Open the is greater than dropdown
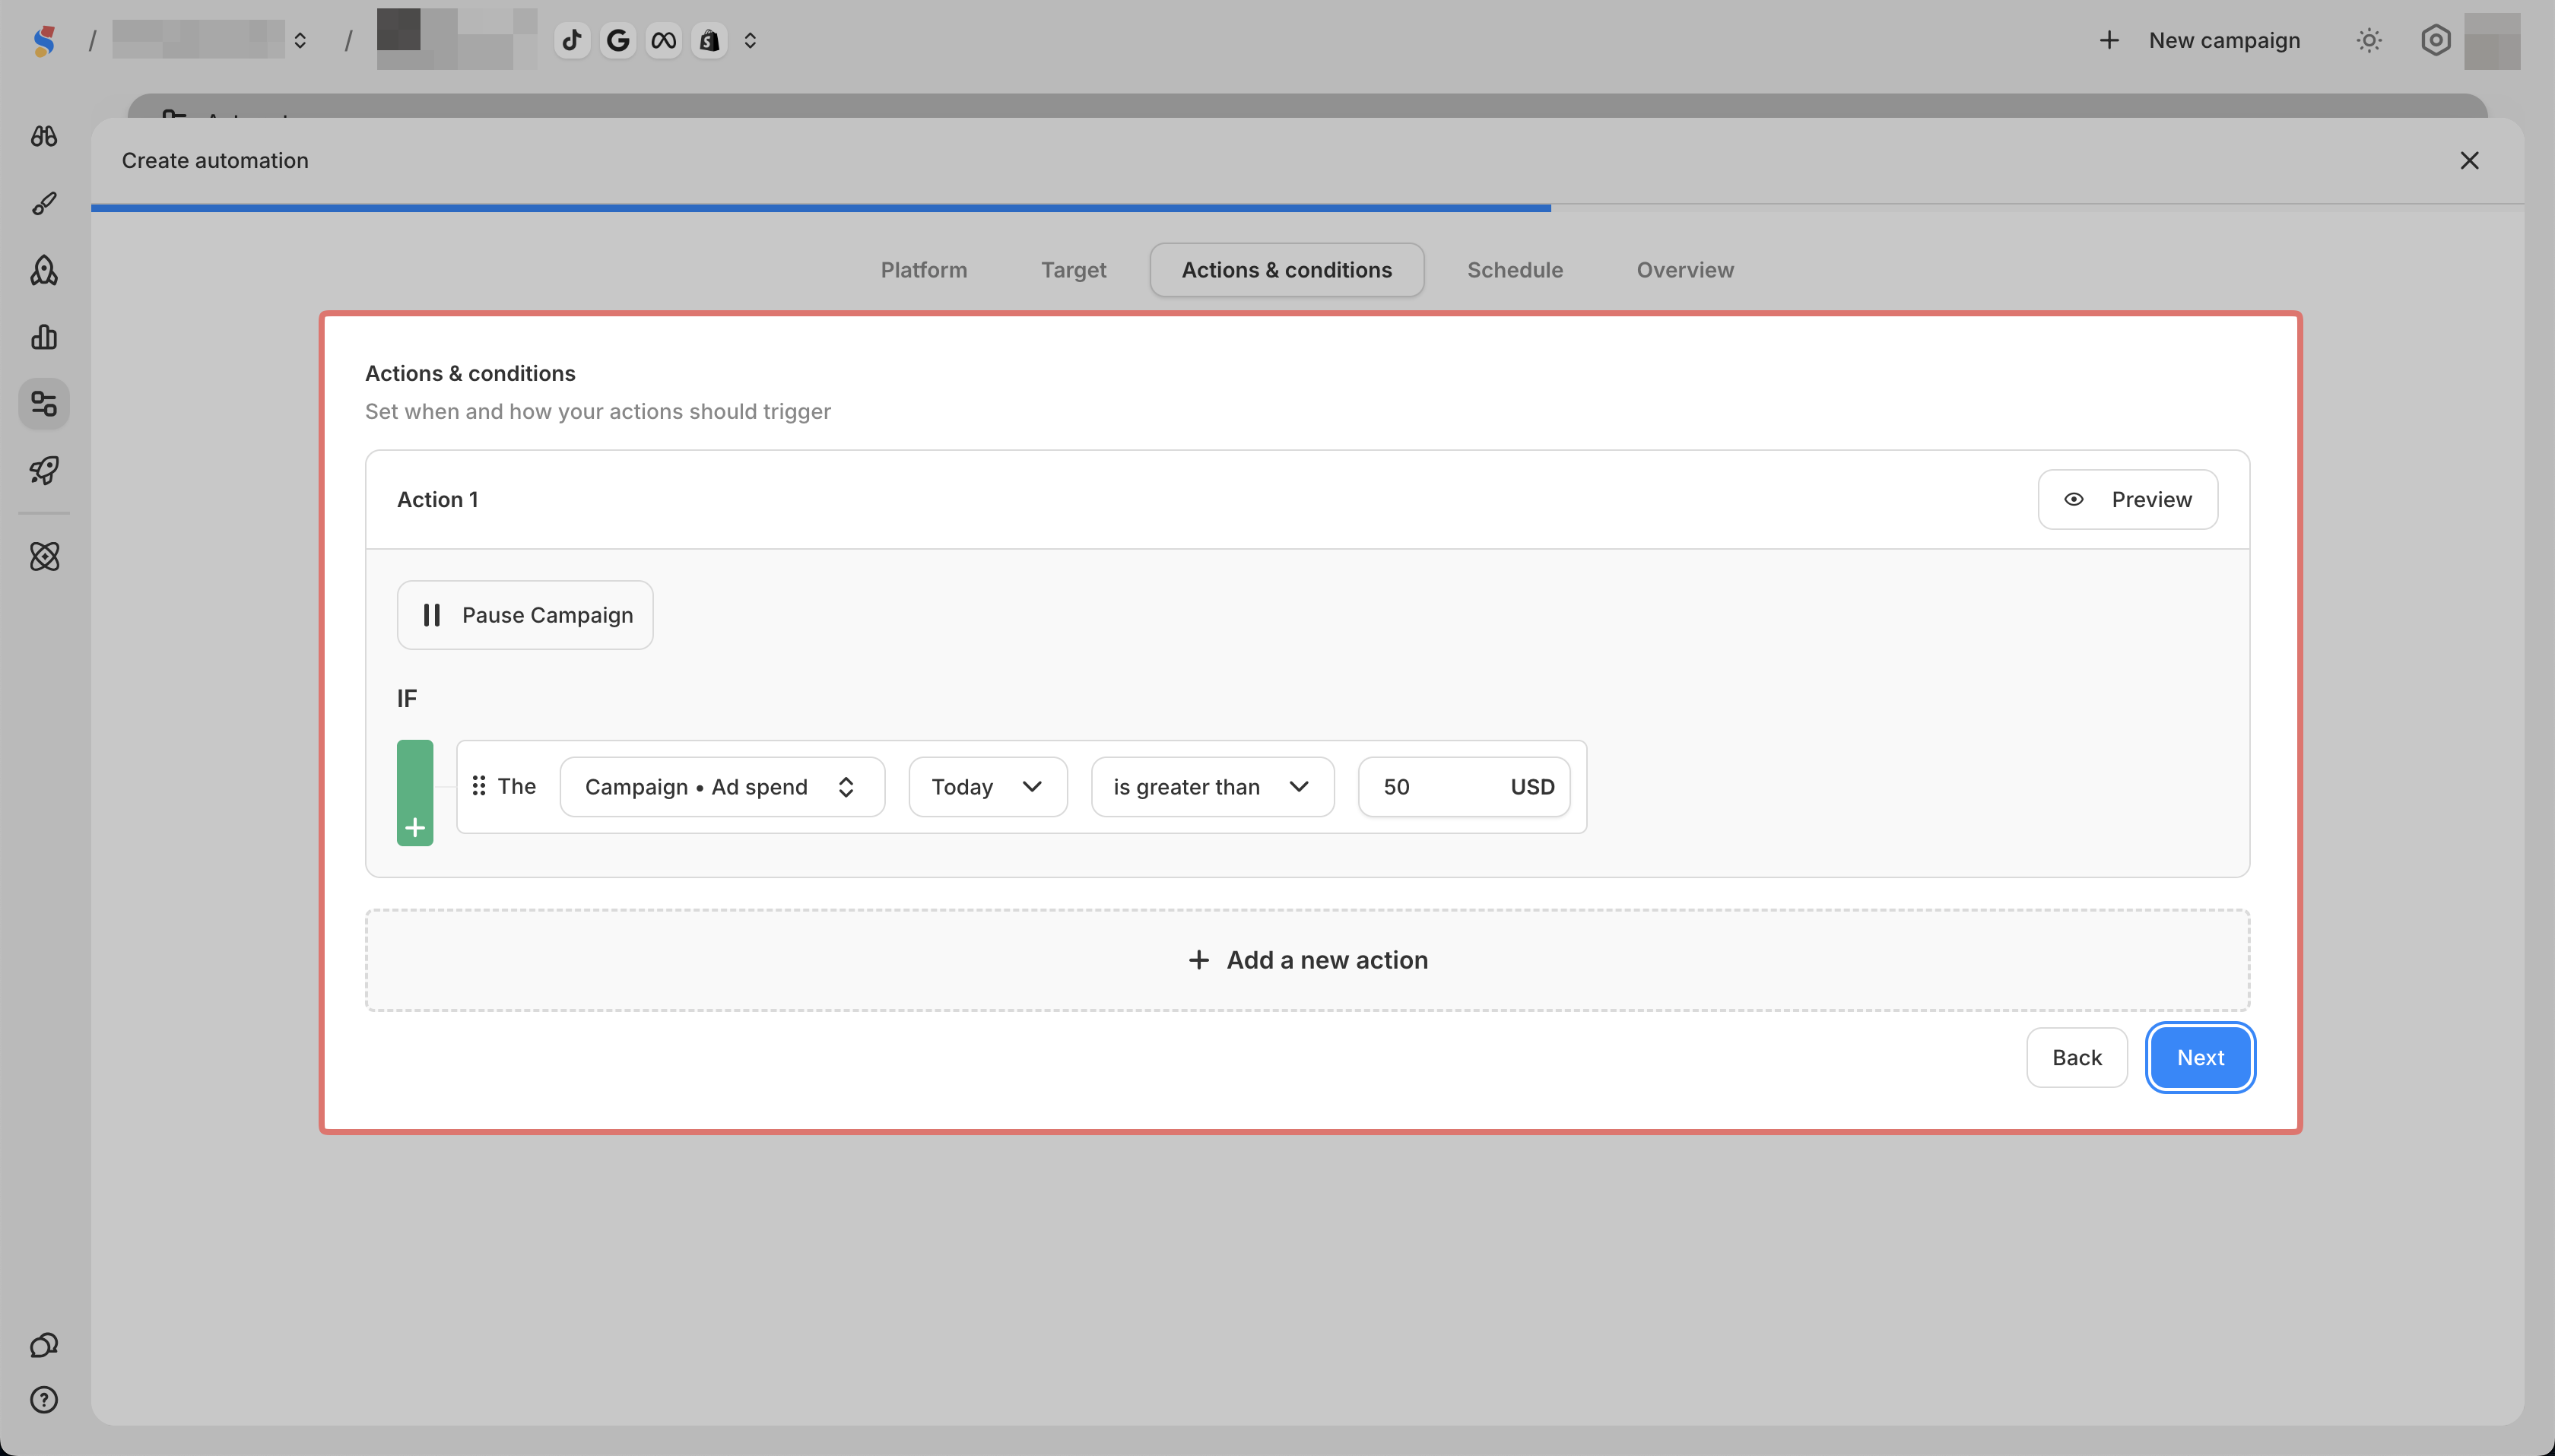The height and width of the screenshot is (1456, 2555). pos(1212,787)
